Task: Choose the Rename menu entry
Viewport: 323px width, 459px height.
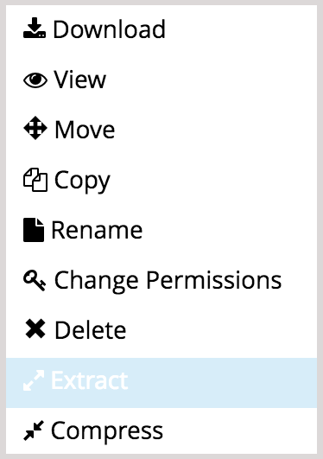Action: click(97, 230)
